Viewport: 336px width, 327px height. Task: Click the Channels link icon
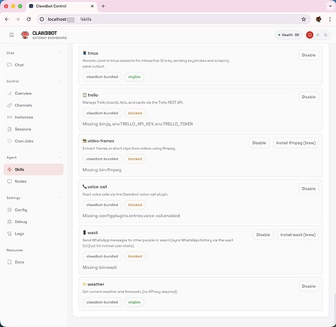9,105
